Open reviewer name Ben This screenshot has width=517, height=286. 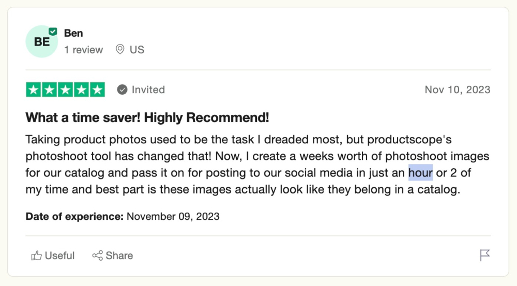(73, 33)
